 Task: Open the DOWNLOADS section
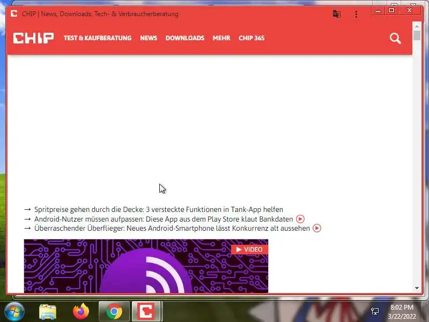(185, 38)
